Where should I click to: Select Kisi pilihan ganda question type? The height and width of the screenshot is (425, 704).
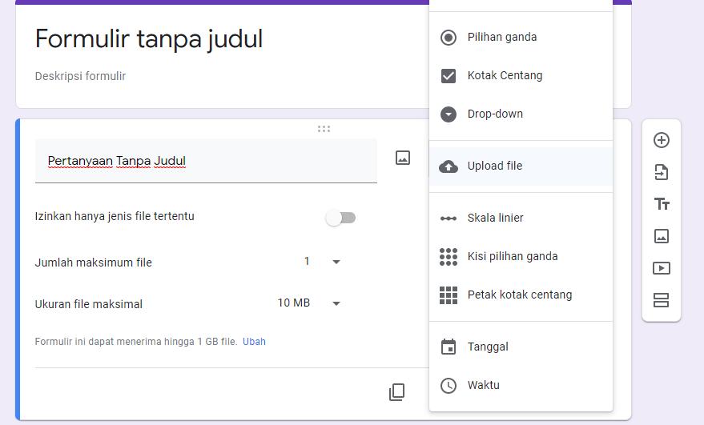[x=521, y=257]
